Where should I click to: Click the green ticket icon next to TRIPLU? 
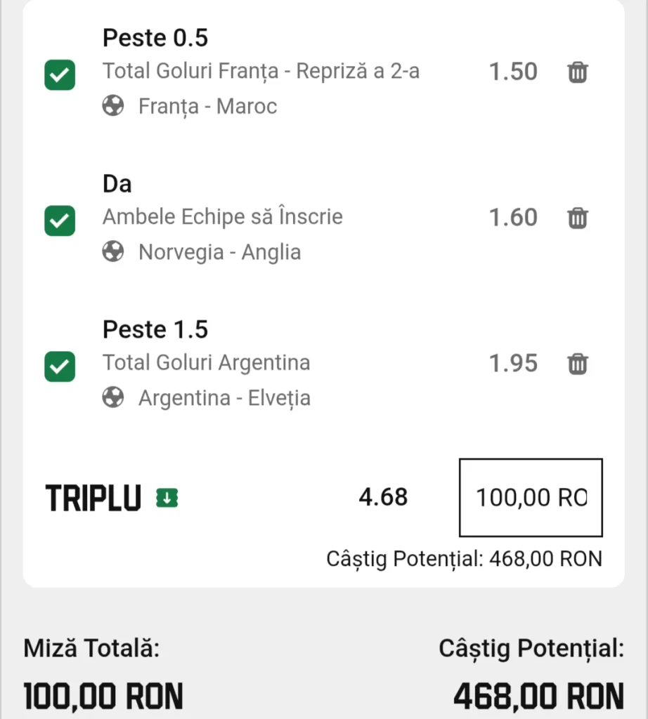(x=167, y=498)
